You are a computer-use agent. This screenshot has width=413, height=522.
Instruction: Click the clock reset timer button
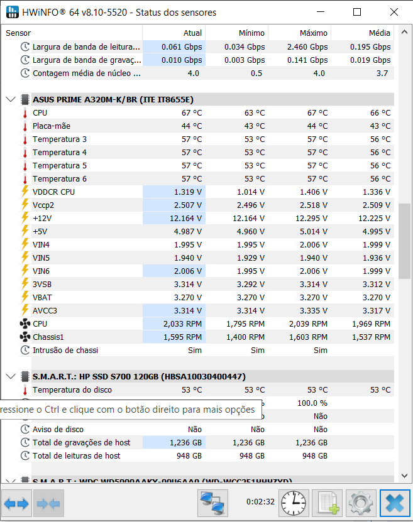294,503
